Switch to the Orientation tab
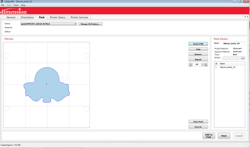Image resolution: width=250 pixels, height=148 pixels. pyautogui.click(x=27, y=18)
